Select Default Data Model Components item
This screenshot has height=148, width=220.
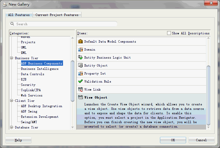[x=110, y=41]
